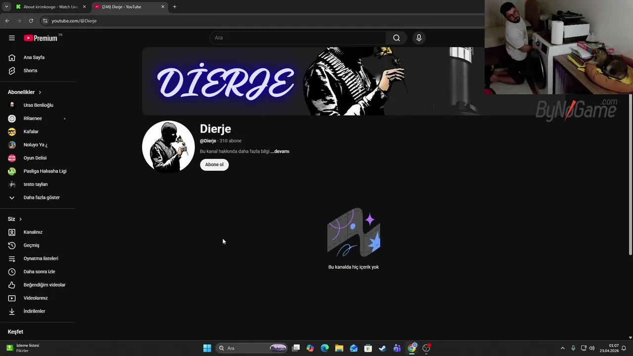Open the tab search dropdown arrow
This screenshot has width=633, height=356.
pos(6,7)
